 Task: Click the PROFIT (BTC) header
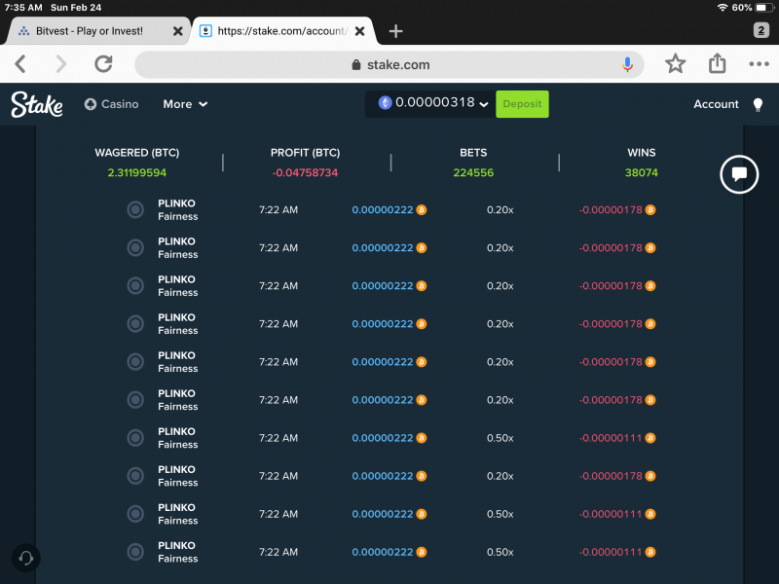point(305,153)
